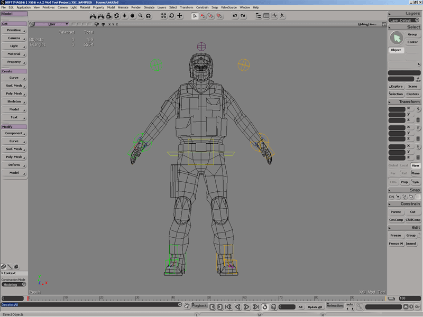Image resolution: width=423 pixels, height=317 pixels.
Task: Click the Freeze M button
Action: pyautogui.click(x=396, y=244)
